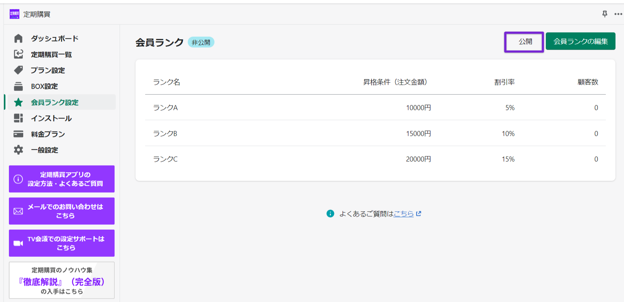Screen dimensions: 624x302
Task: Go to 料金プラン menu item
Action: [48, 134]
